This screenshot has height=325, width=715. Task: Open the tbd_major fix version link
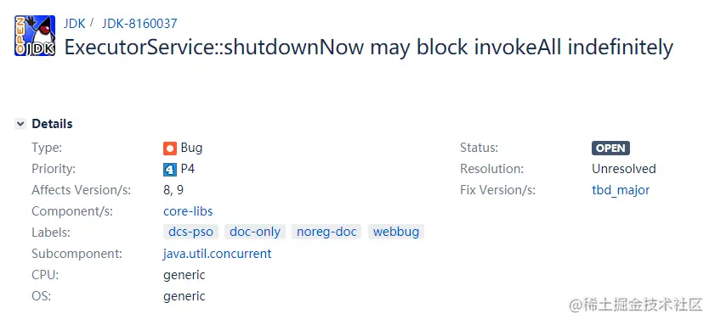click(x=621, y=190)
